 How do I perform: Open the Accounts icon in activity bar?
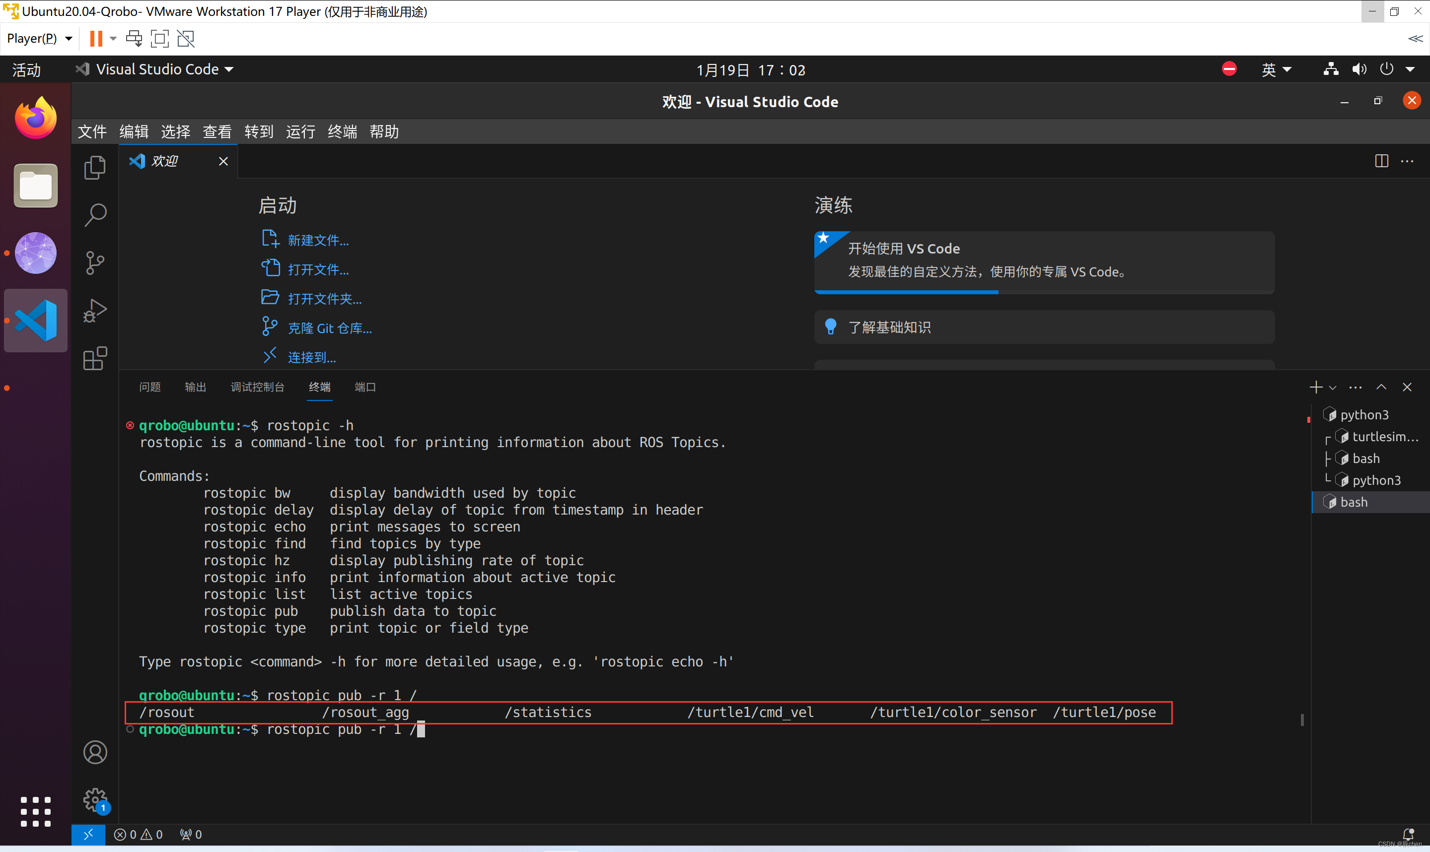coord(95,752)
